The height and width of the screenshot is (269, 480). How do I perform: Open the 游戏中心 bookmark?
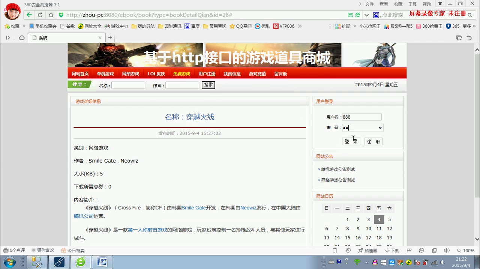[x=116, y=26]
